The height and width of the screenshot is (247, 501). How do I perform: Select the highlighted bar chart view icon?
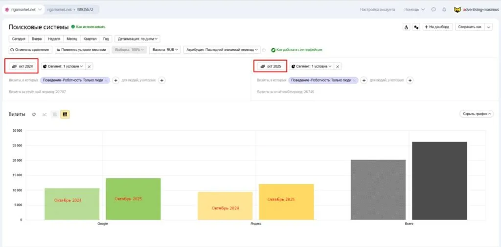(x=65, y=114)
